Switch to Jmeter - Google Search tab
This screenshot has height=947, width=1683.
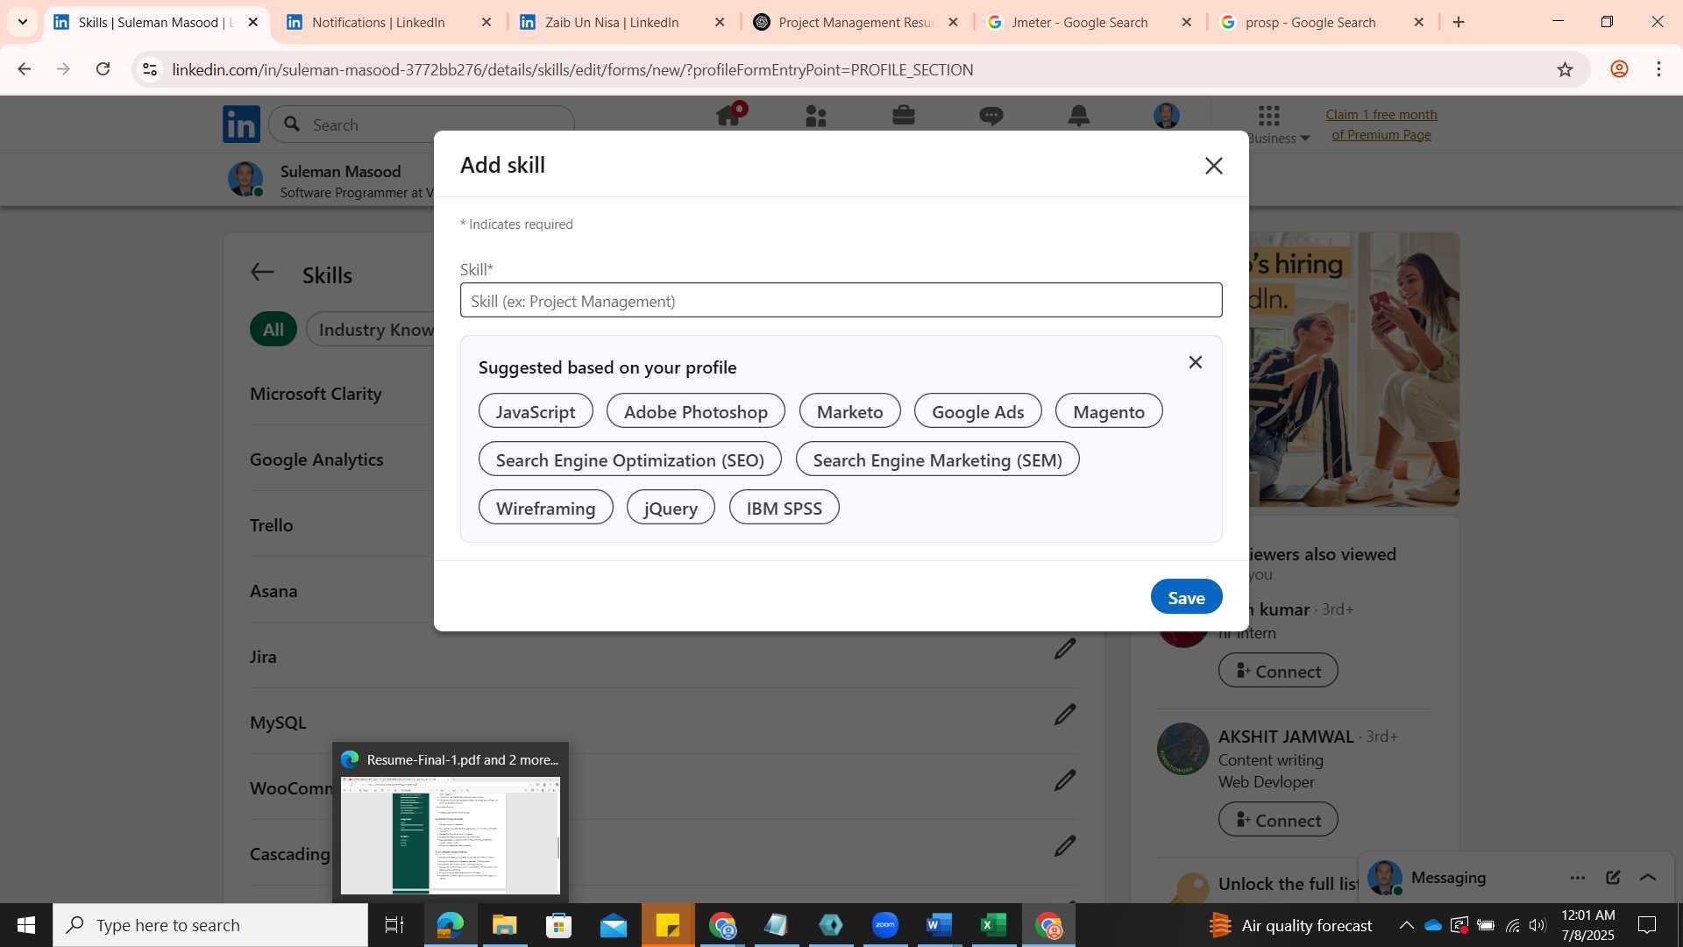pyautogui.click(x=1088, y=22)
